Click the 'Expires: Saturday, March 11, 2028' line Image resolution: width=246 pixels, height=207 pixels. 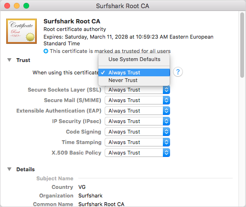click(x=128, y=40)
